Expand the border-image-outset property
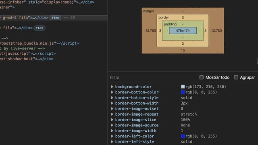This screenshot has width=258, height=145. tap(112, 109)
